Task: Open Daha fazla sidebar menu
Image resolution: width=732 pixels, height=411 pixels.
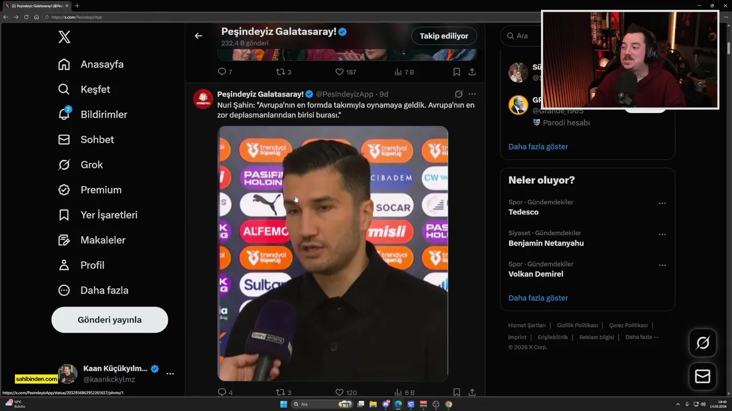Action: tap(93, 291)
